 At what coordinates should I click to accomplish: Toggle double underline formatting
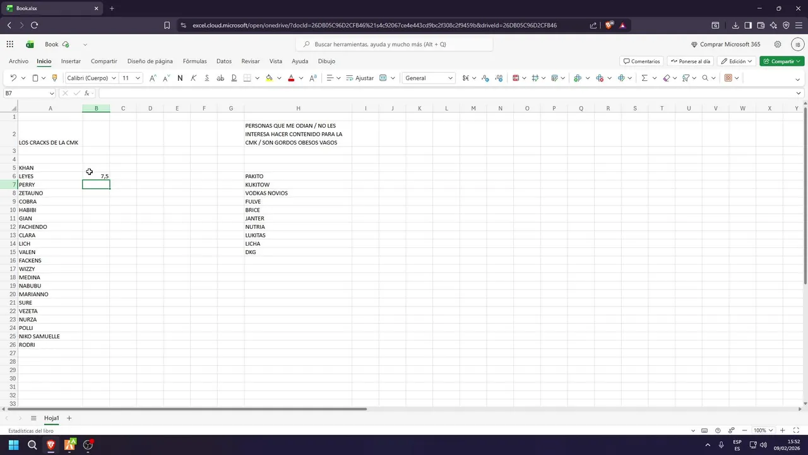tap(234, 78)
